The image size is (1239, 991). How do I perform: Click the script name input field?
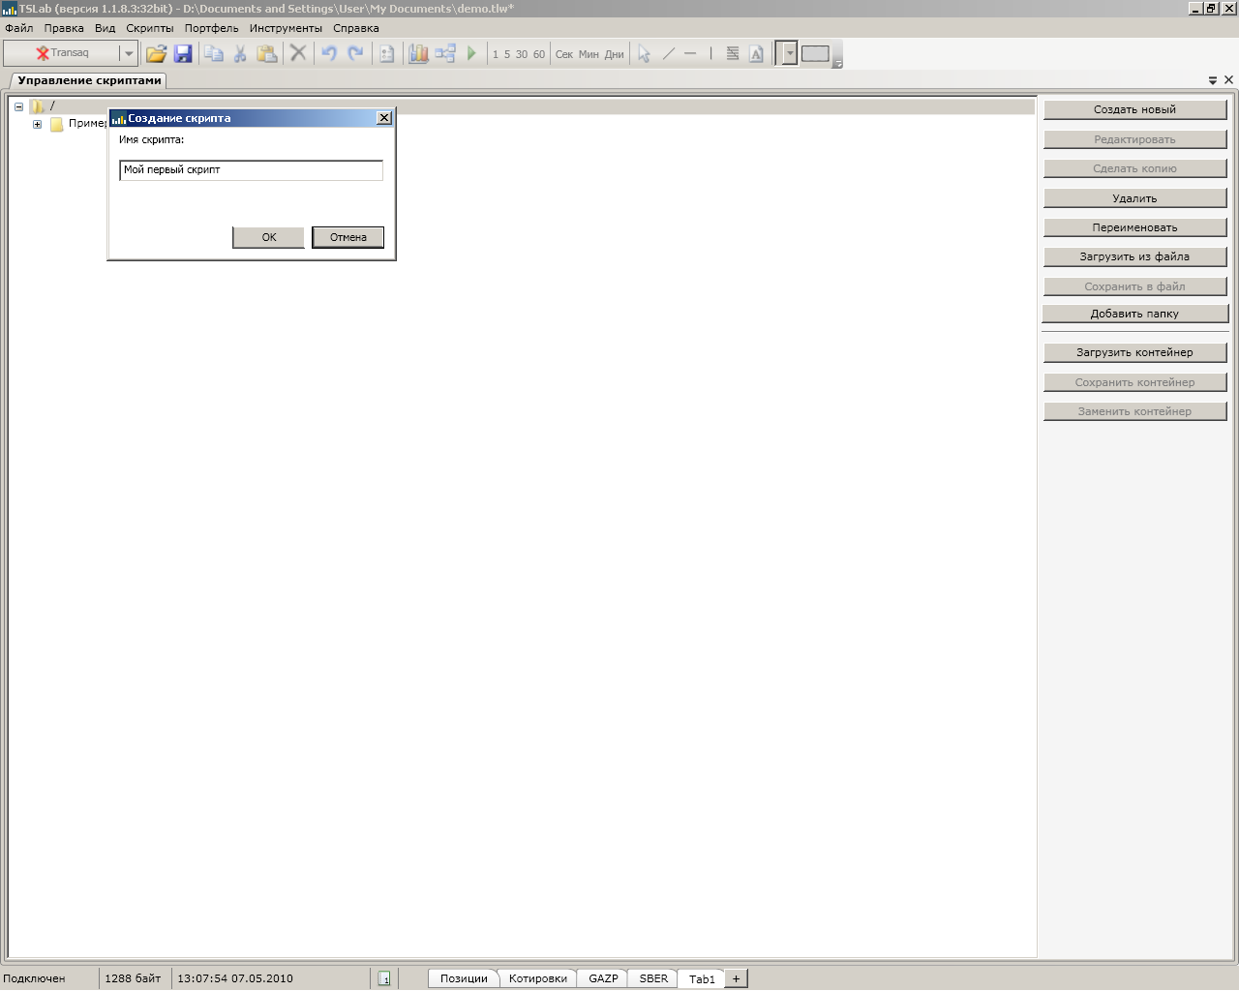point(252,170)
